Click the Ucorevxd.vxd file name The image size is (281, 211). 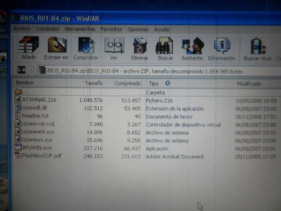point(38,124)
